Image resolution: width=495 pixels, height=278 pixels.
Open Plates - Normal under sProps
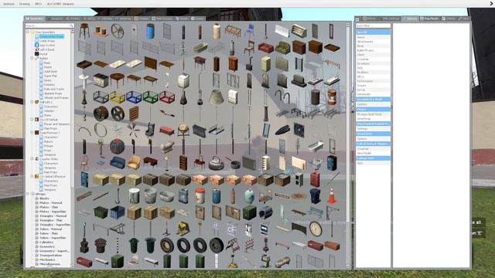[50, 202]
